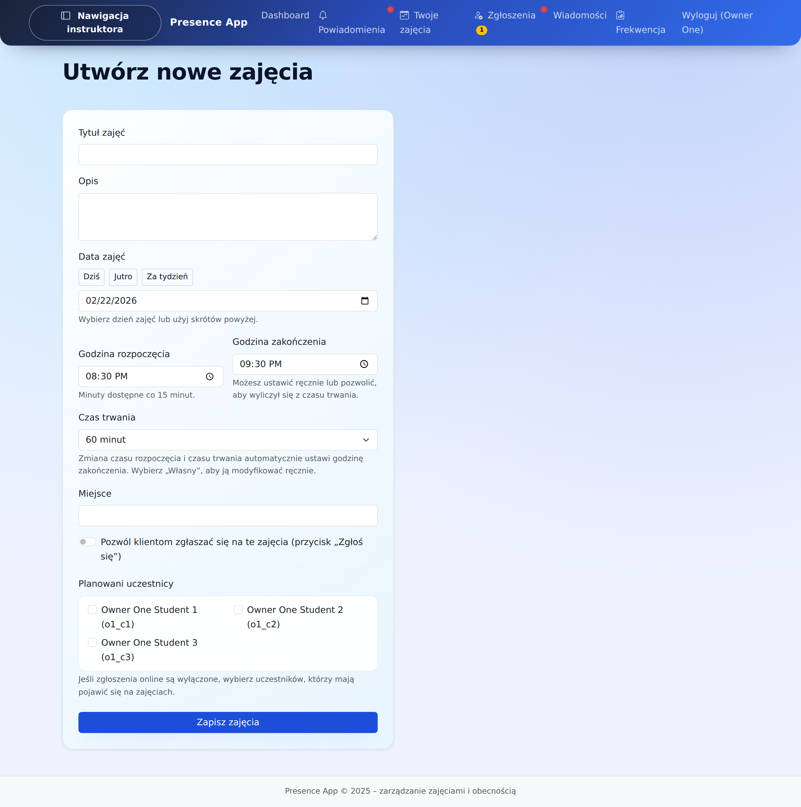Click the report icon above Frekwencja
This screenshot has height=807, width=801.
[x=620, y=16]
